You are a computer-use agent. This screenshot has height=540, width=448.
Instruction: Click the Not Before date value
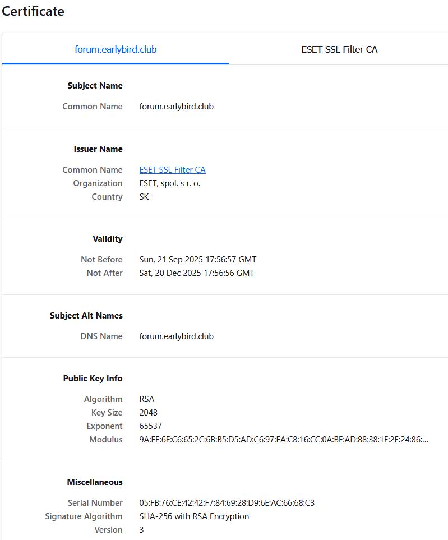pyautogui.click(x=197, y=260)
